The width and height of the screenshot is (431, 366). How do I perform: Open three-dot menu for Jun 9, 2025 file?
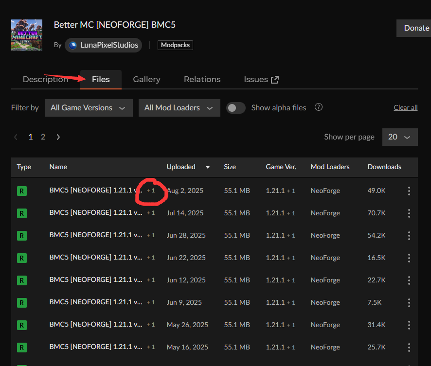pos(409,303)
